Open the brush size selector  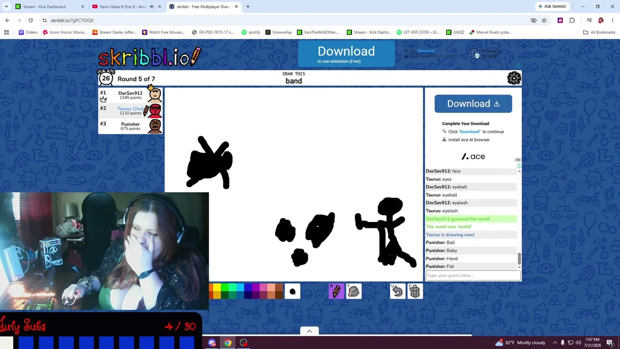[x=293, y=291]
